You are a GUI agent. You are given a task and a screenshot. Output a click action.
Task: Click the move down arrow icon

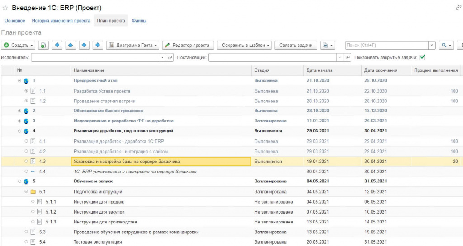pyautogui.click(x=84, y=45)
